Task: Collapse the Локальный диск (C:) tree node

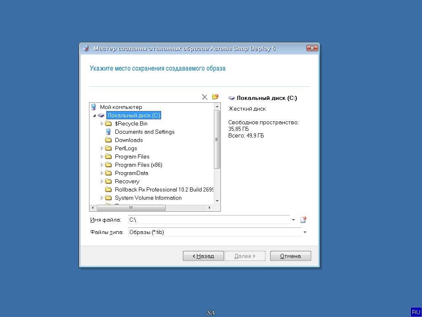Action: pyautogui.click(x=94, y=116)
